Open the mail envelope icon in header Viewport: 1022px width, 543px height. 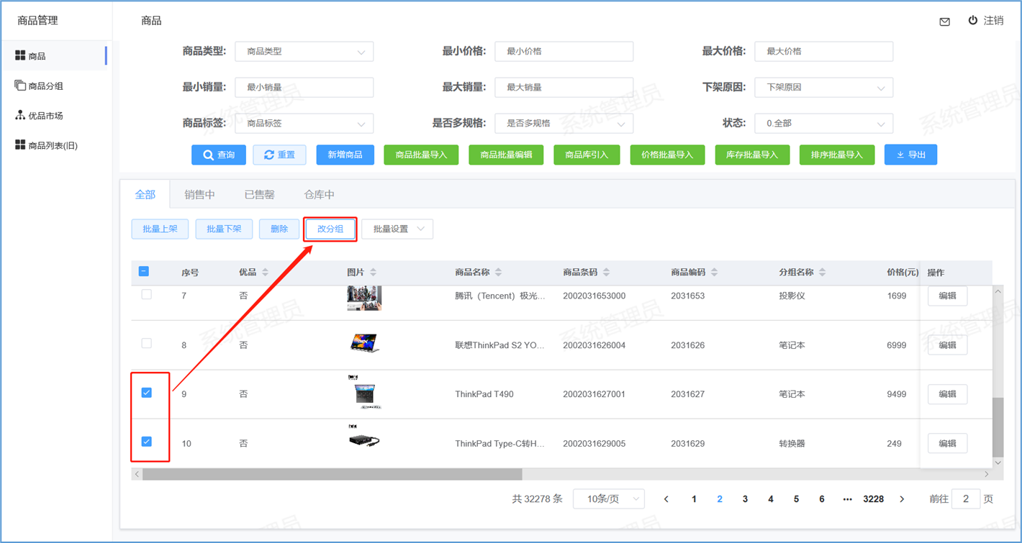[x=944, y=22]
